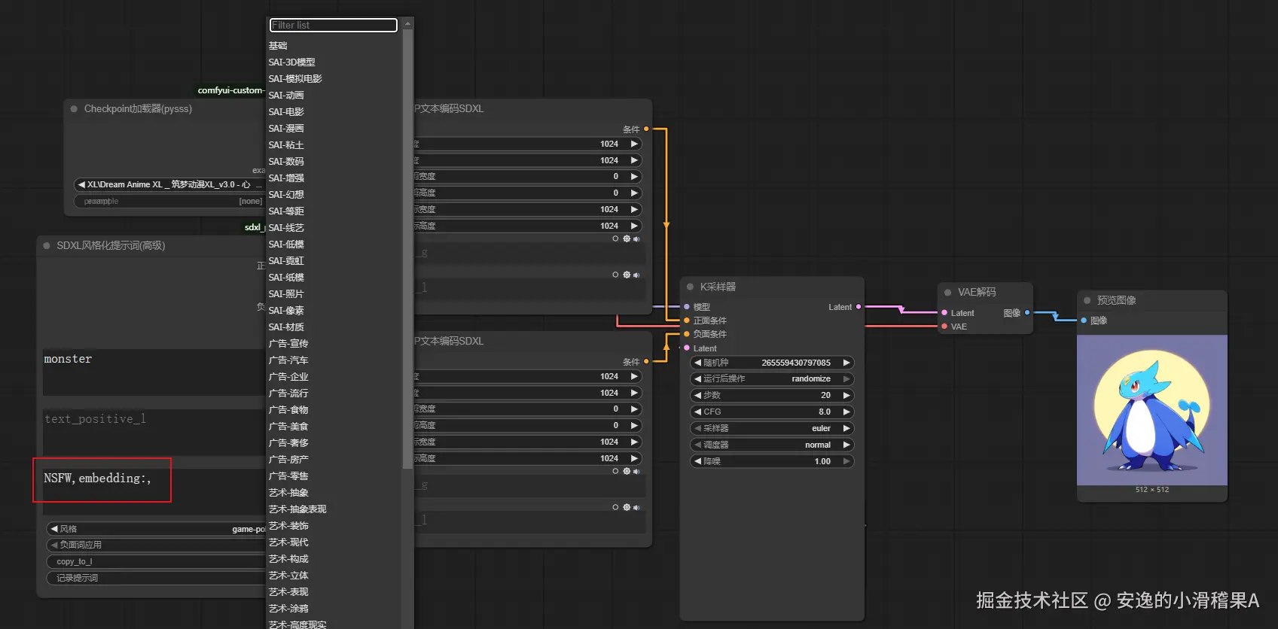Screen dimensions: 1278x629
Task: Click the gear icon above the _l field in upper 文本编码SDXL
Action: [627, 275]
